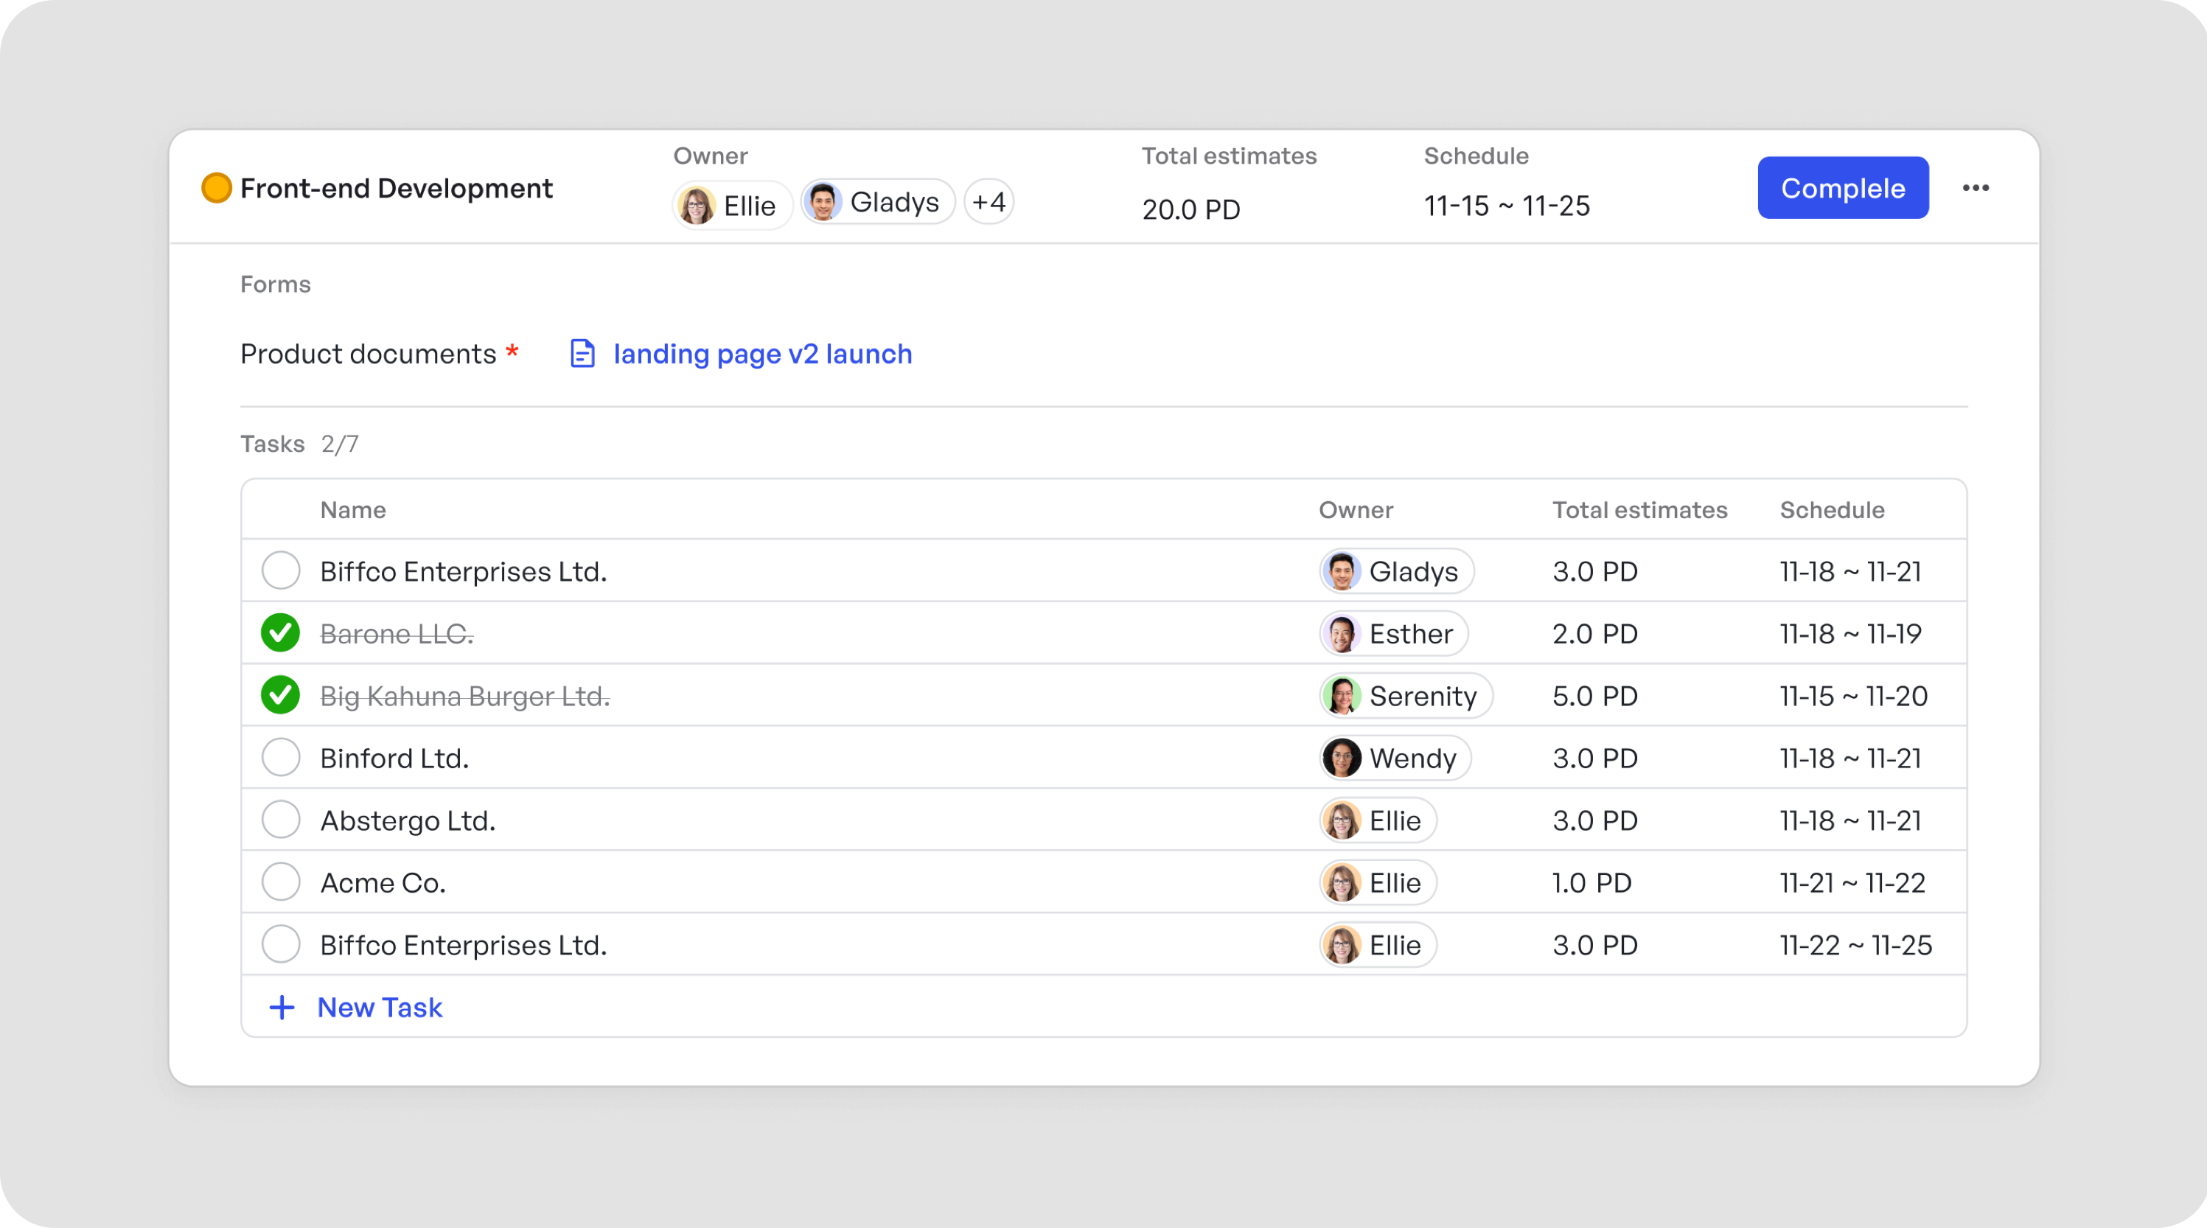2207x1228 pixels.
Task: Click the Forms section heading
Action: click(x=276, y=284)
